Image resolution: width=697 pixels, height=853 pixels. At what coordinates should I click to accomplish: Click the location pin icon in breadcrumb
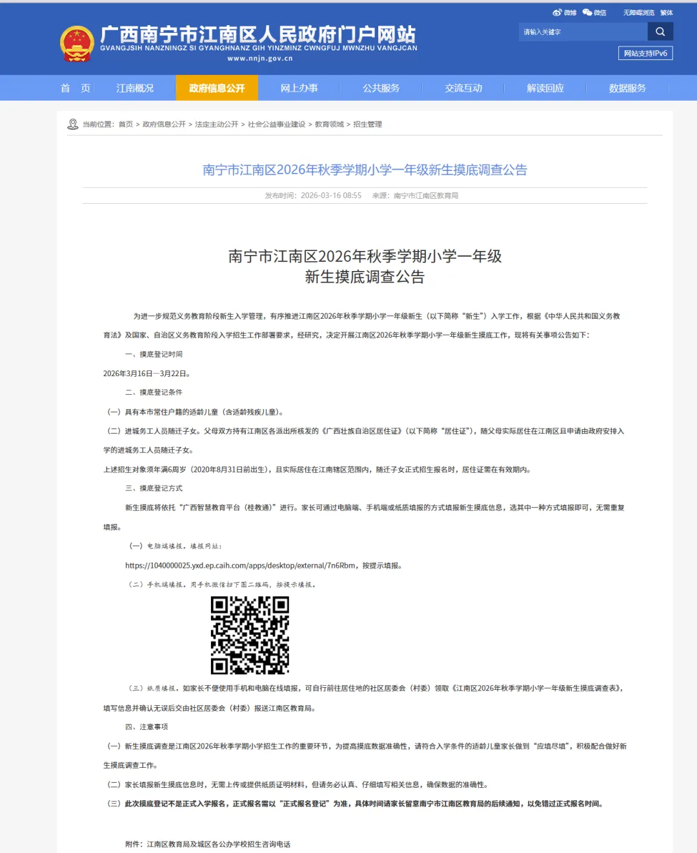pyautogui.click(x=73, y=124)
